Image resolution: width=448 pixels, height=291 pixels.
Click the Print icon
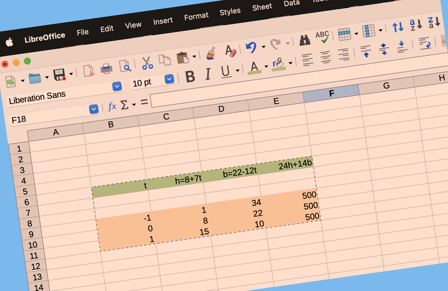click(x=107, y=68)
